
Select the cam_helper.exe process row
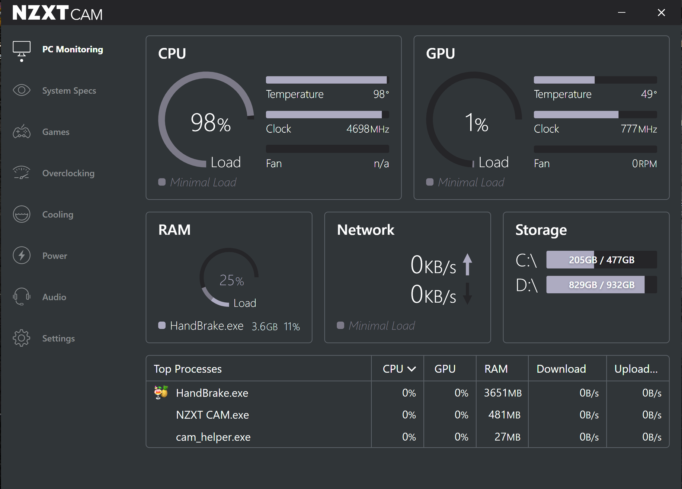(x=408, y=437)
